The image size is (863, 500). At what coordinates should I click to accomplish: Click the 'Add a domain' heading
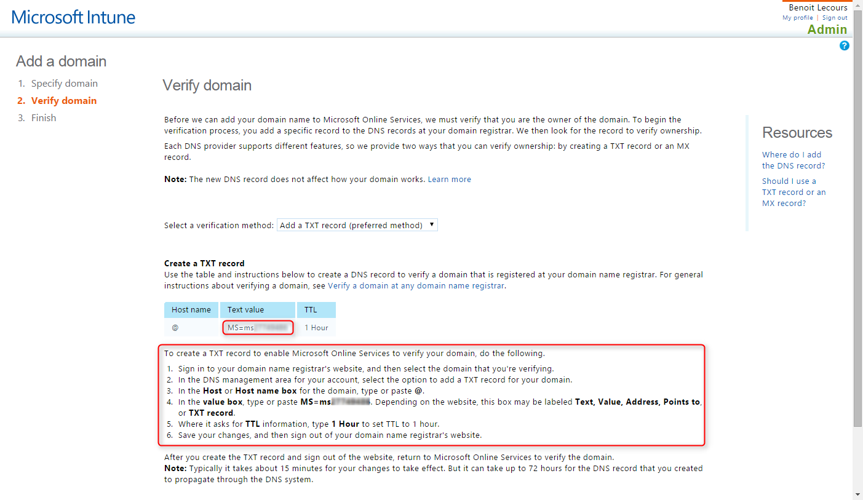(x=62, y=62)
